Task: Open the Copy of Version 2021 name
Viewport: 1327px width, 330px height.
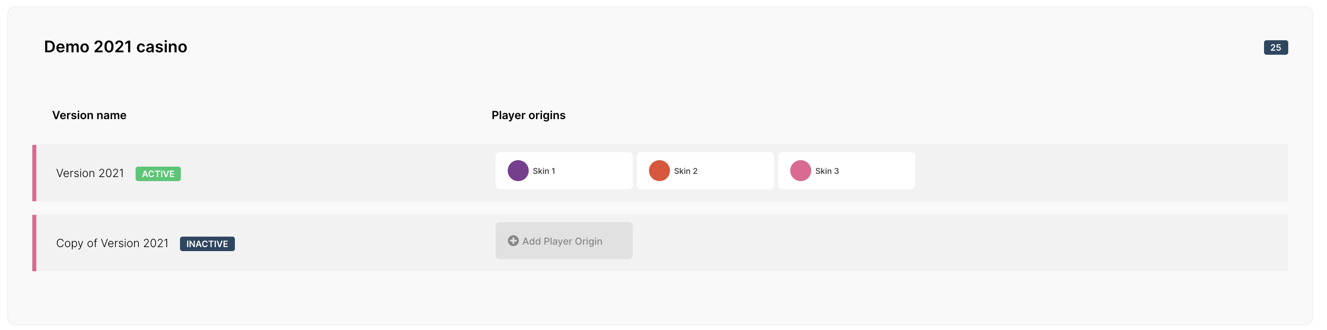Action: [112, 243]
